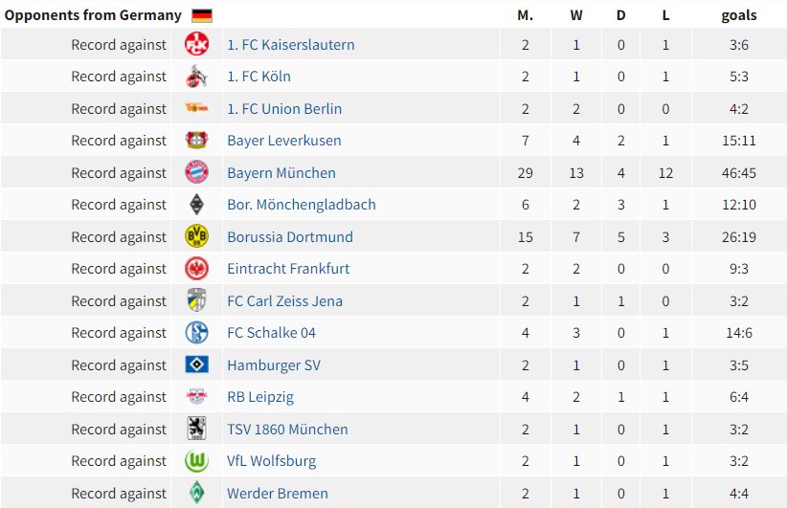This screenshot has height=508, width=787.
Task: Click the TSV 1860 München lion crest
Action: [x=197, y=429]
